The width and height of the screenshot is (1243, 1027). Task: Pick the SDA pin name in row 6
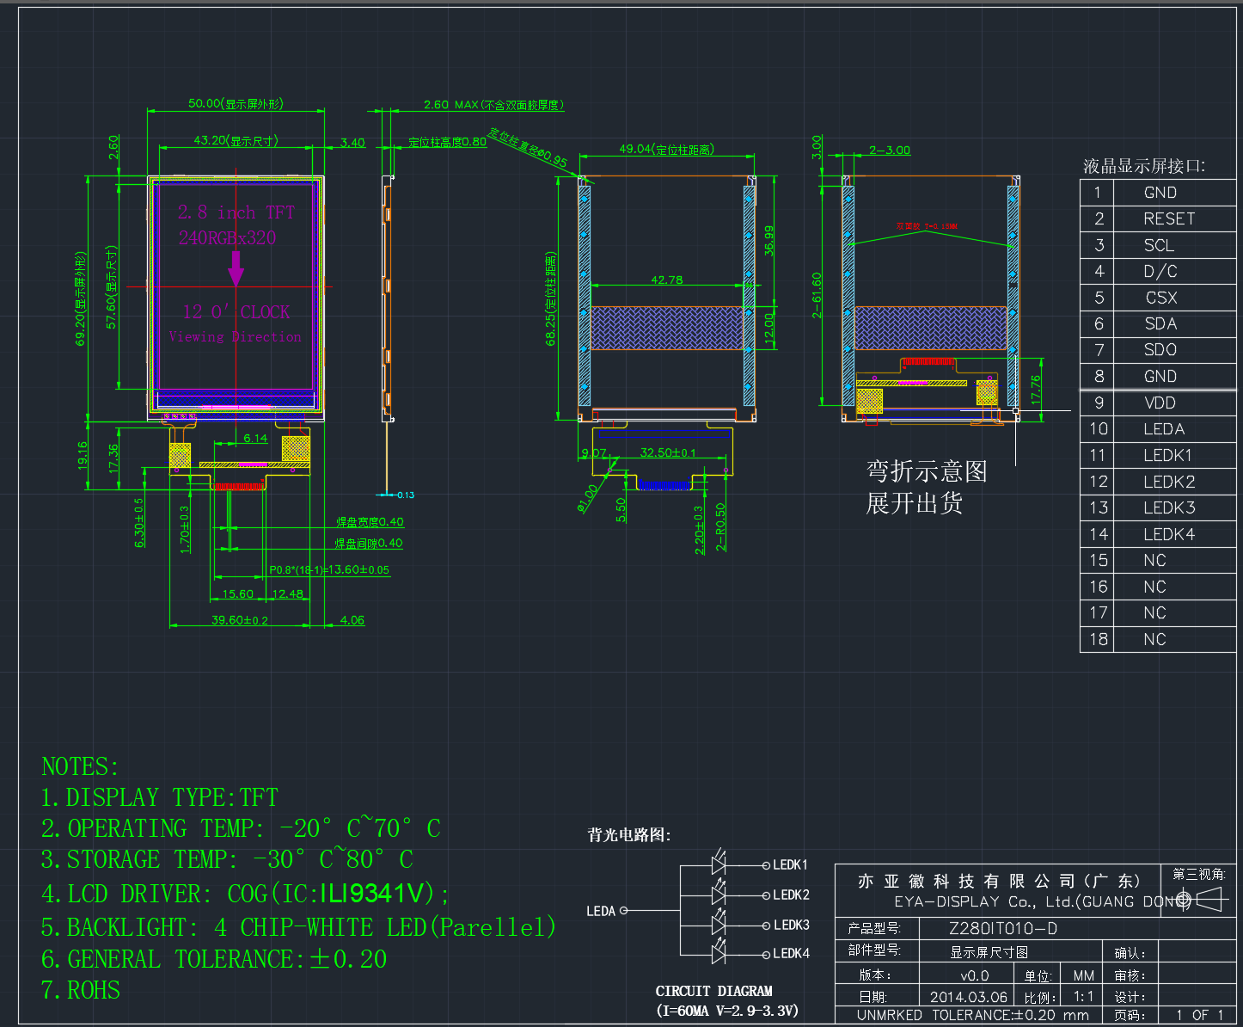point(1160,323)
